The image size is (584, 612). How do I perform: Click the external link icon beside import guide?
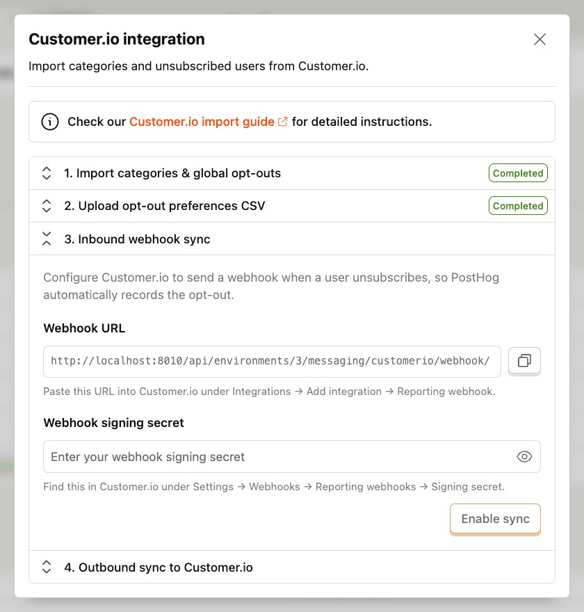(283, 122)
